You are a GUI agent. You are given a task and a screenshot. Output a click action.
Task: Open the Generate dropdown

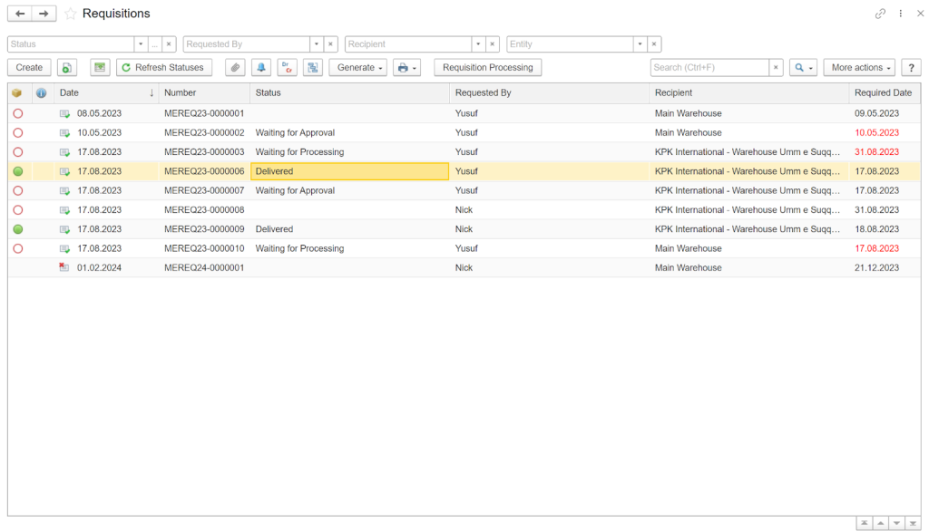click(x=359, y=67)
